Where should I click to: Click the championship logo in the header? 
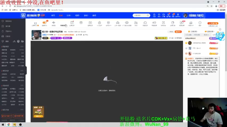[33, 16]
